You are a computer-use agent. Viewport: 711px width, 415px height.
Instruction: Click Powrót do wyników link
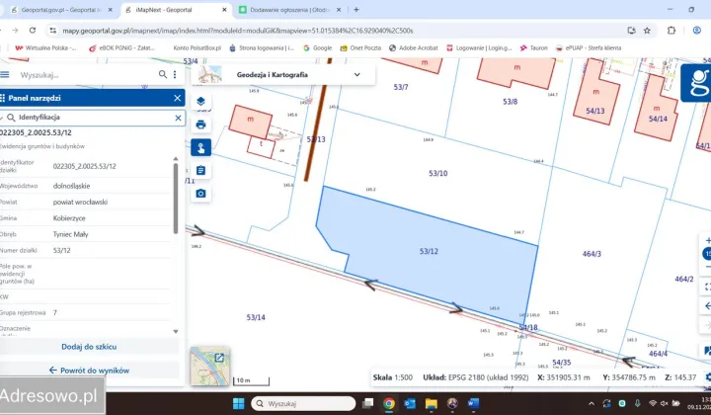[x=90, y=370]
